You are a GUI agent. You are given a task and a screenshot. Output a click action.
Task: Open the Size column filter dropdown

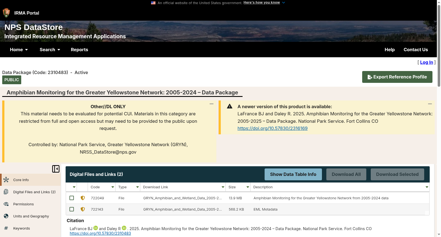(248, 187)
